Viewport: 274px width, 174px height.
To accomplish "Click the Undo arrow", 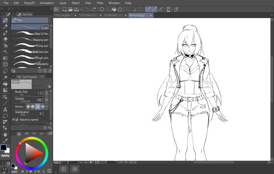I will coord(88,9).
